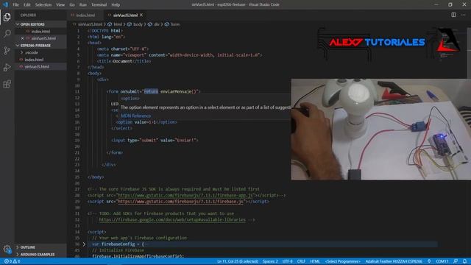The height and width of the screenshot is (265, 471).
Task: Click Select Programmer in status bar
Action: (342, 261)
